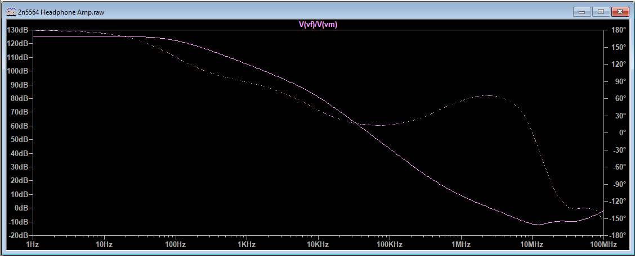Viewport: 635px width, 256px height.
Task: Click the 10Hz frequency axis label
Action: click(104, 245)
